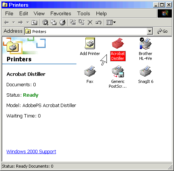Click the Go button
Viewport: 174px width, 171px height.
(x=162, y=31)
